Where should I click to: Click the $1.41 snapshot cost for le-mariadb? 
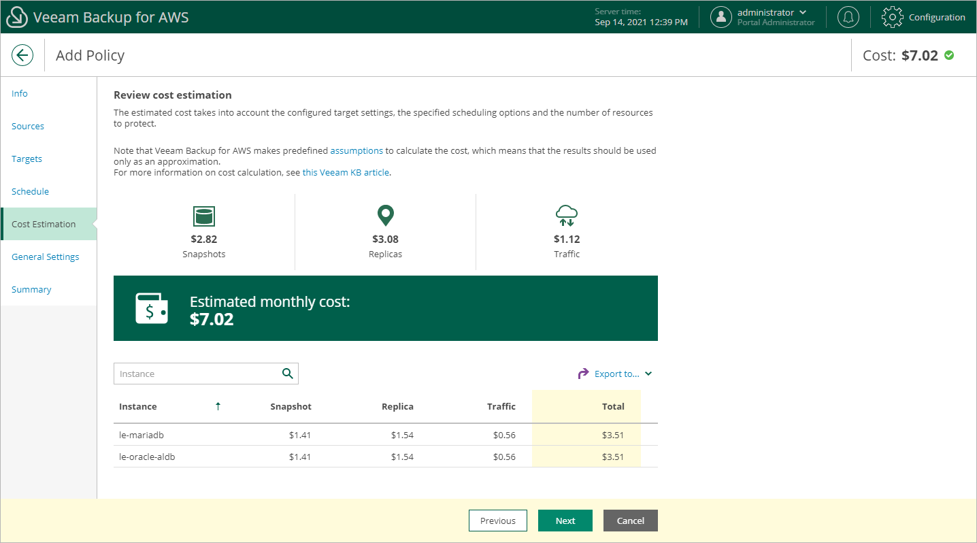point(300,435)
